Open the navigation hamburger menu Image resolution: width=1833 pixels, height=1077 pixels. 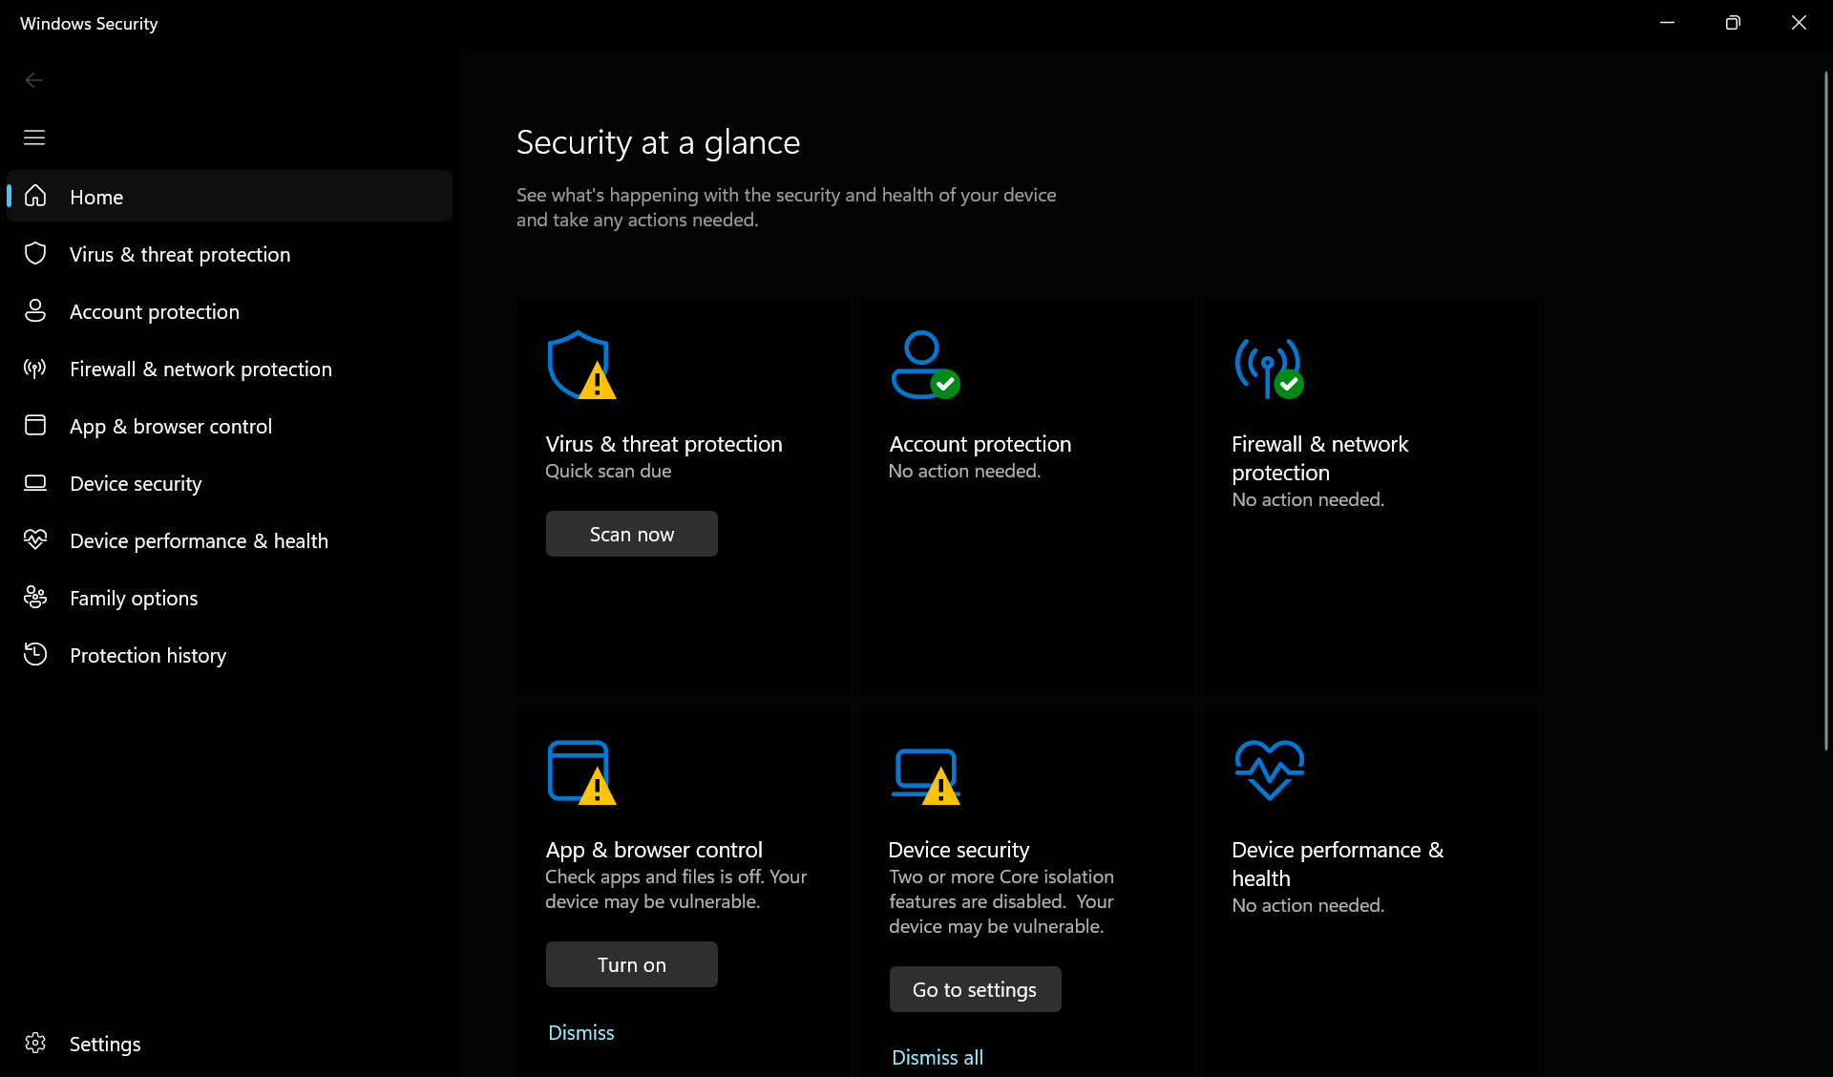[x=34, y=137]
